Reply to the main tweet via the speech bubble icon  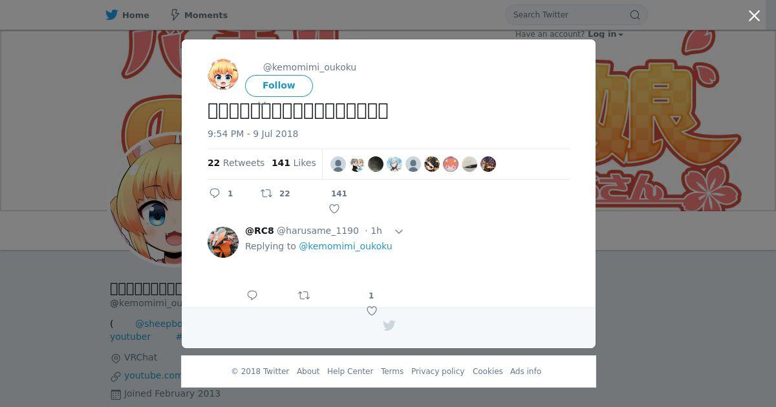(215, 193)
